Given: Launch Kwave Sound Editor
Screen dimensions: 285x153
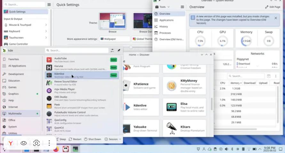Looking at the screenshot, I should point(82,83).
